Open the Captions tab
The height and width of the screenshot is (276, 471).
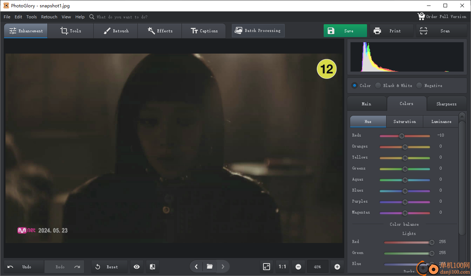204,31
